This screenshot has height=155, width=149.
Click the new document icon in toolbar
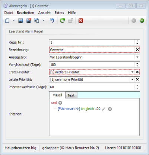tap(7, 20)
